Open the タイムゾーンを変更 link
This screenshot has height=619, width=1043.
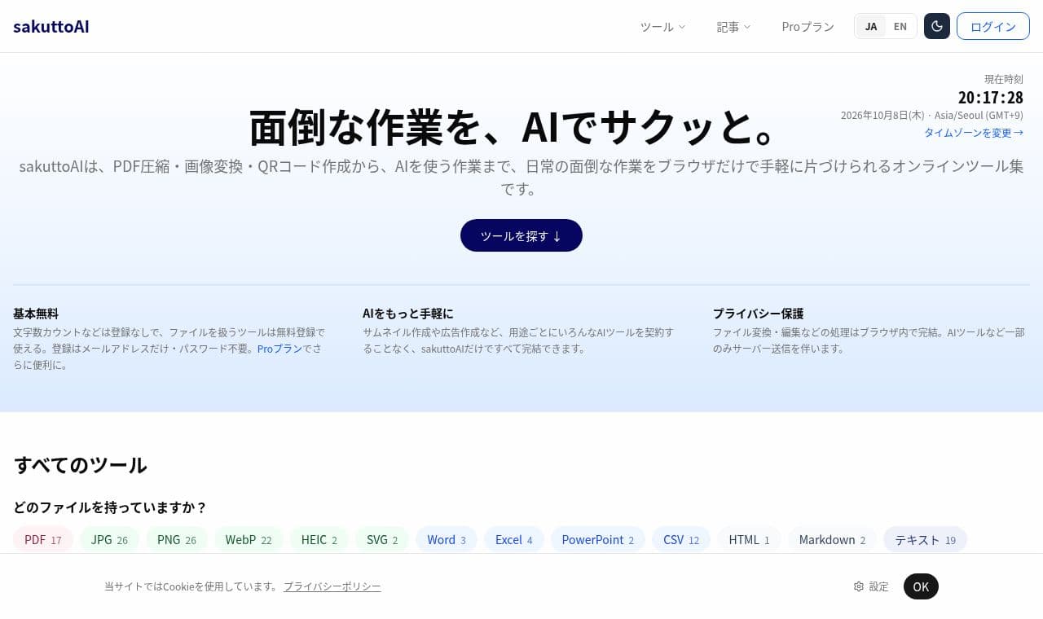click(974, 133)
